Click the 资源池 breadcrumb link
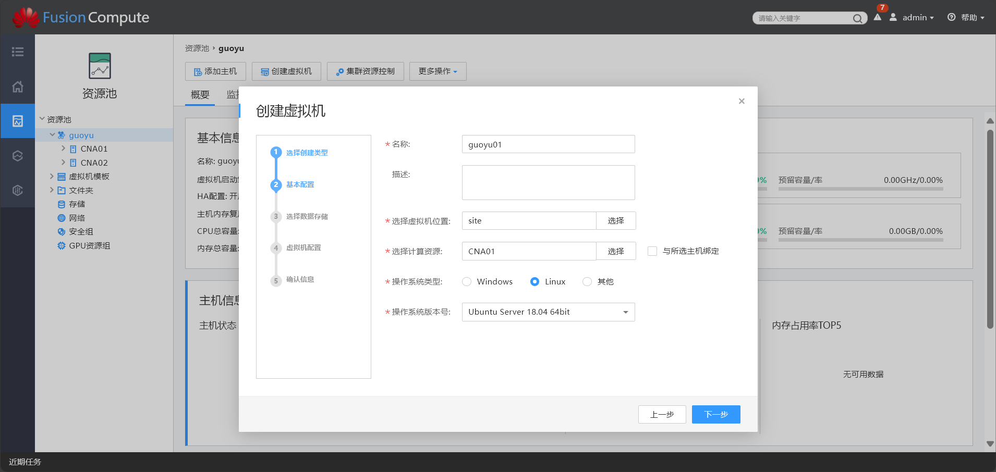Viewport: 996px width, 472px height. pyautogui.click(x=197, y=48)
